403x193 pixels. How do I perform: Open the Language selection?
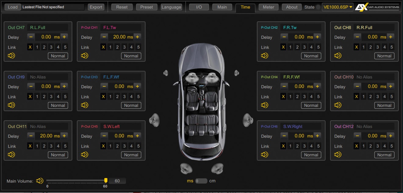pyautogui.click(x=171, y=7)
